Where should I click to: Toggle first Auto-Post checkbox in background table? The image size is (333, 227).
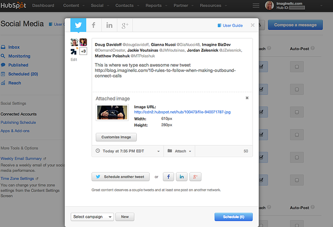pos(297,67)
